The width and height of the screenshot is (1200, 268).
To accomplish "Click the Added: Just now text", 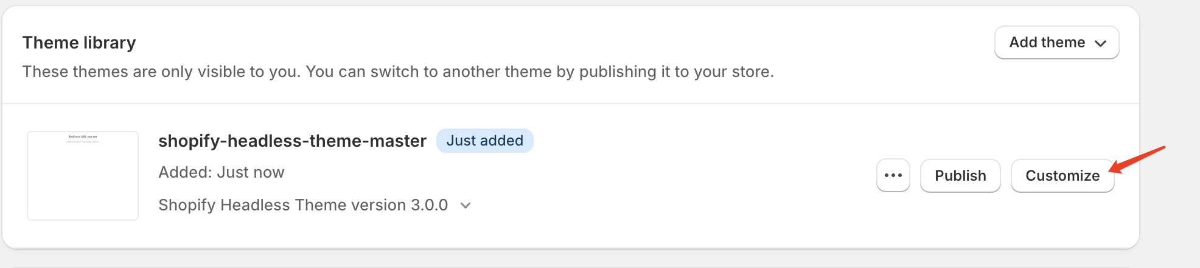I will pyautogui.click(x=222, y=172).
